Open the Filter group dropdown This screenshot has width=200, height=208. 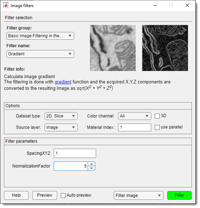pos(40,36)
